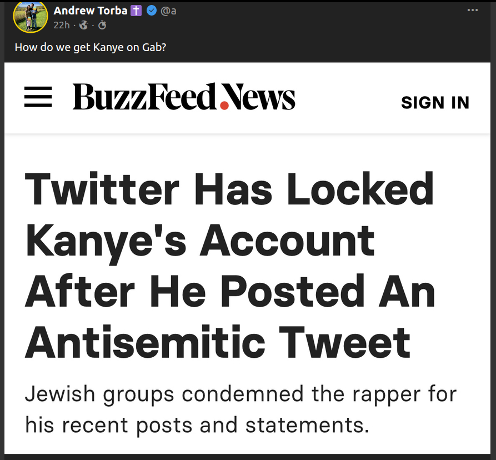The image size is (496, 460).
Task: Click 'After He Posted An' headline line
Action: click(230, 292)
